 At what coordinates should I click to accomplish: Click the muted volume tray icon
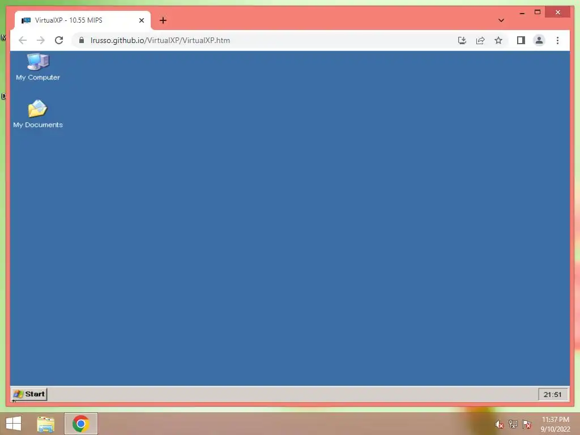pyautogui.click(x=499, y=424)
